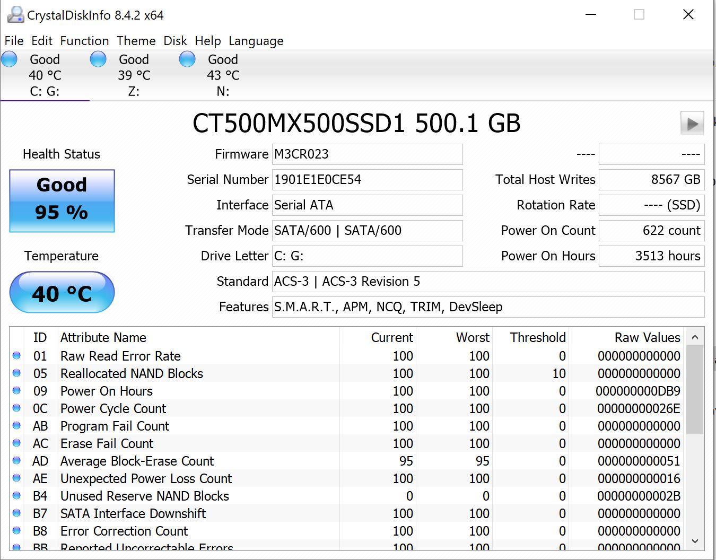Click the attribute list scrollbar thumb

[695, 390]
